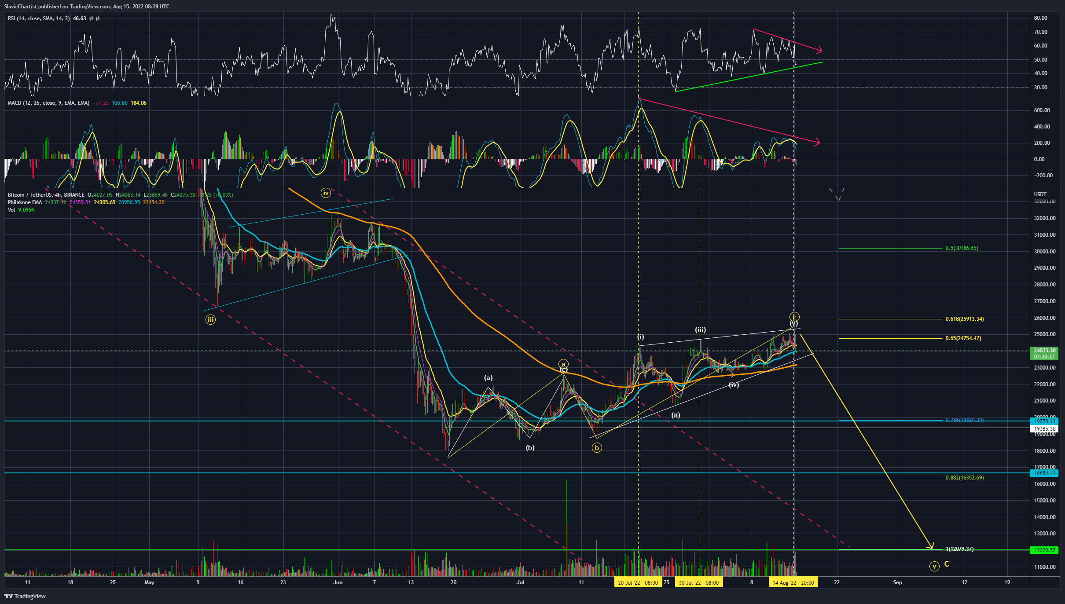Click MACD histogram value -77.25

101,103
